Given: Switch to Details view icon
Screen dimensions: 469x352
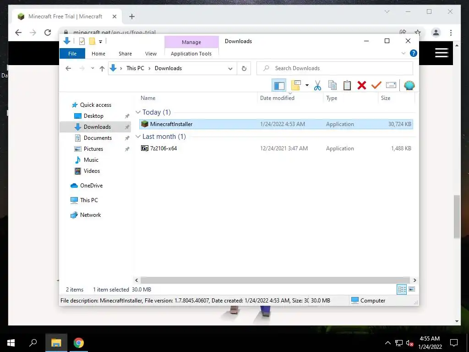Looking at the screenshot, I should coord(402,289).
